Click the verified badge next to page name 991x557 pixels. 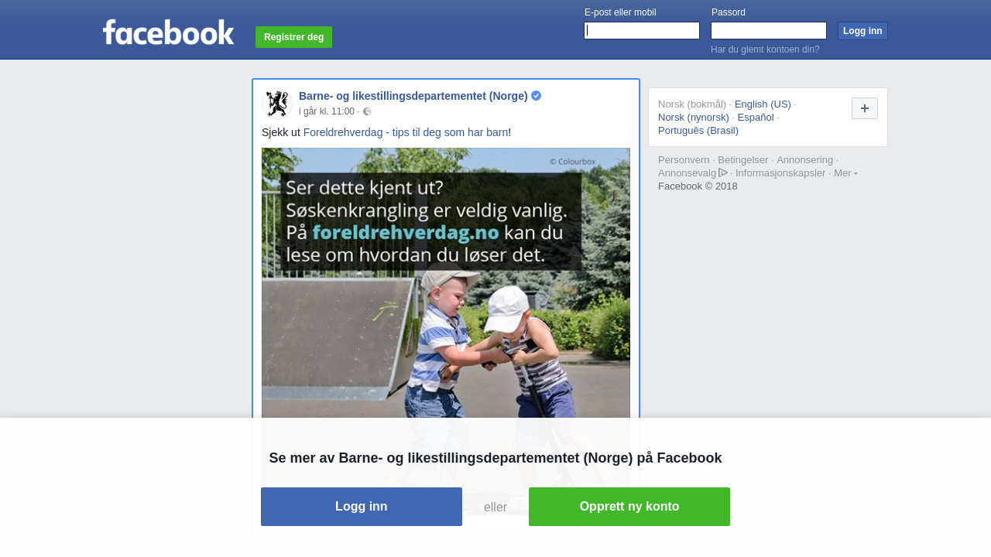(536, 96)
